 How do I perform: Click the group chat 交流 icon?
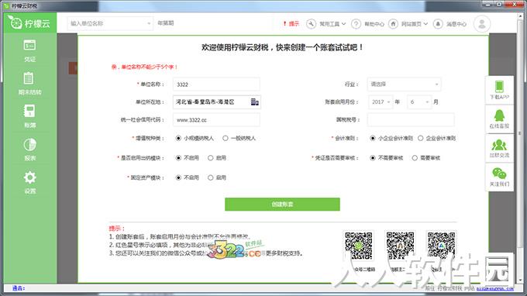(499, 145)
